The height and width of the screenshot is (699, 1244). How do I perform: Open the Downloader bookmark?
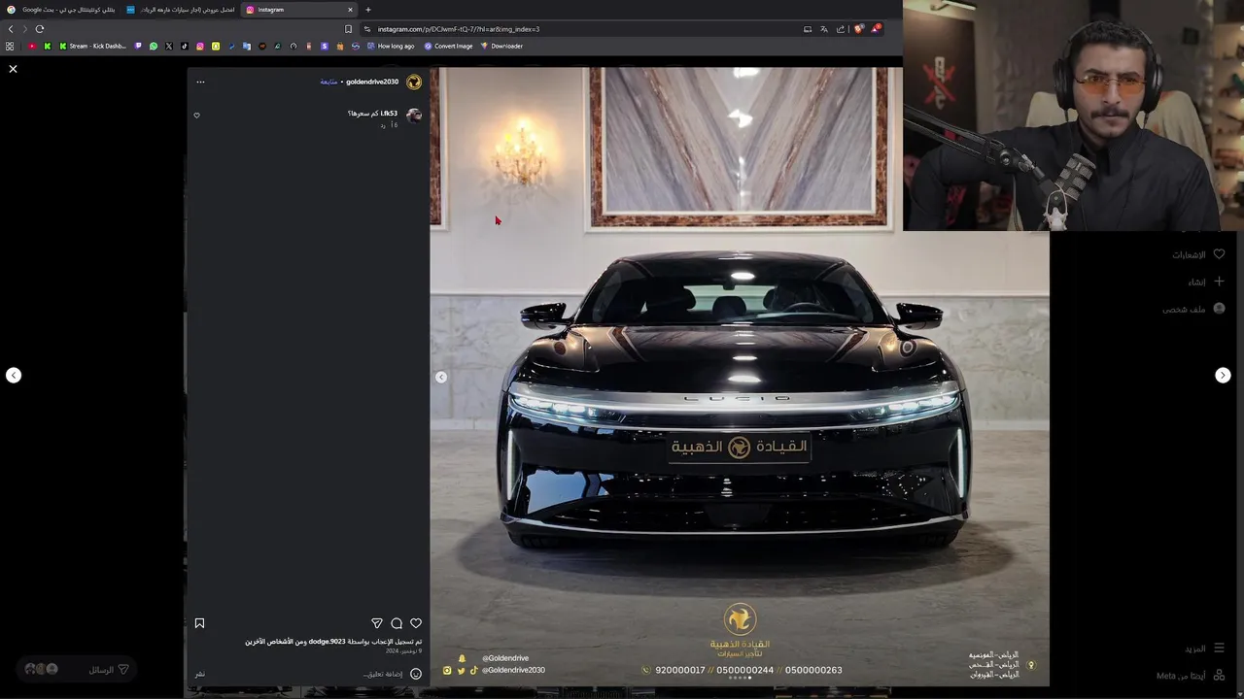(501, 46)
